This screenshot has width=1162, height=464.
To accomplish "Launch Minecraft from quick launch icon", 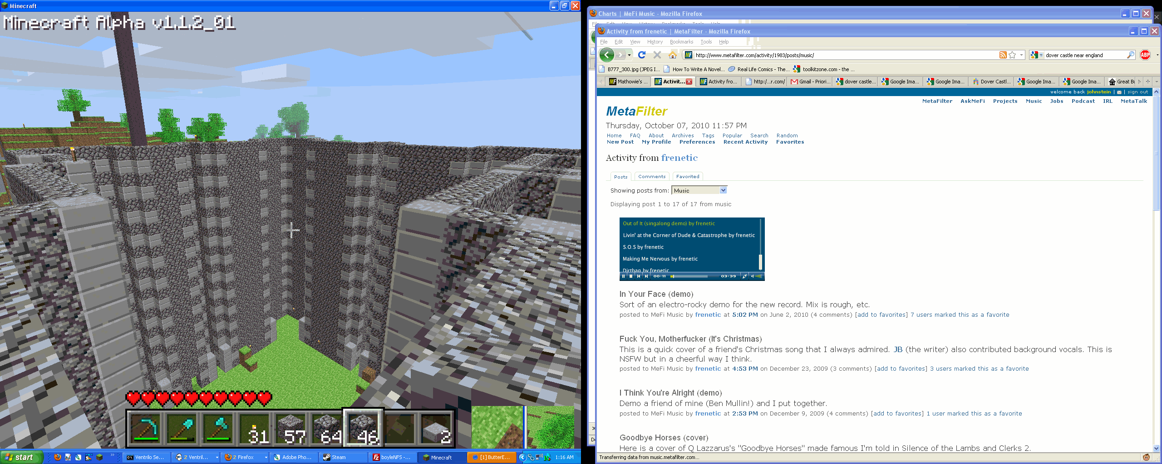I will 99,457.
